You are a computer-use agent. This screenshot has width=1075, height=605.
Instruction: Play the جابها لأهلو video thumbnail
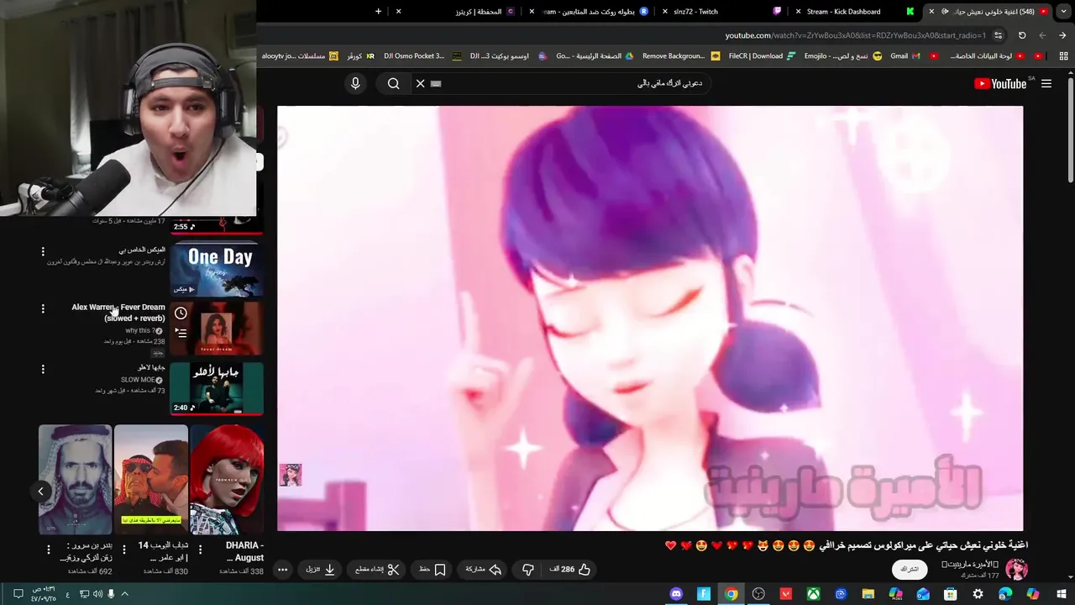click(217, 388)
